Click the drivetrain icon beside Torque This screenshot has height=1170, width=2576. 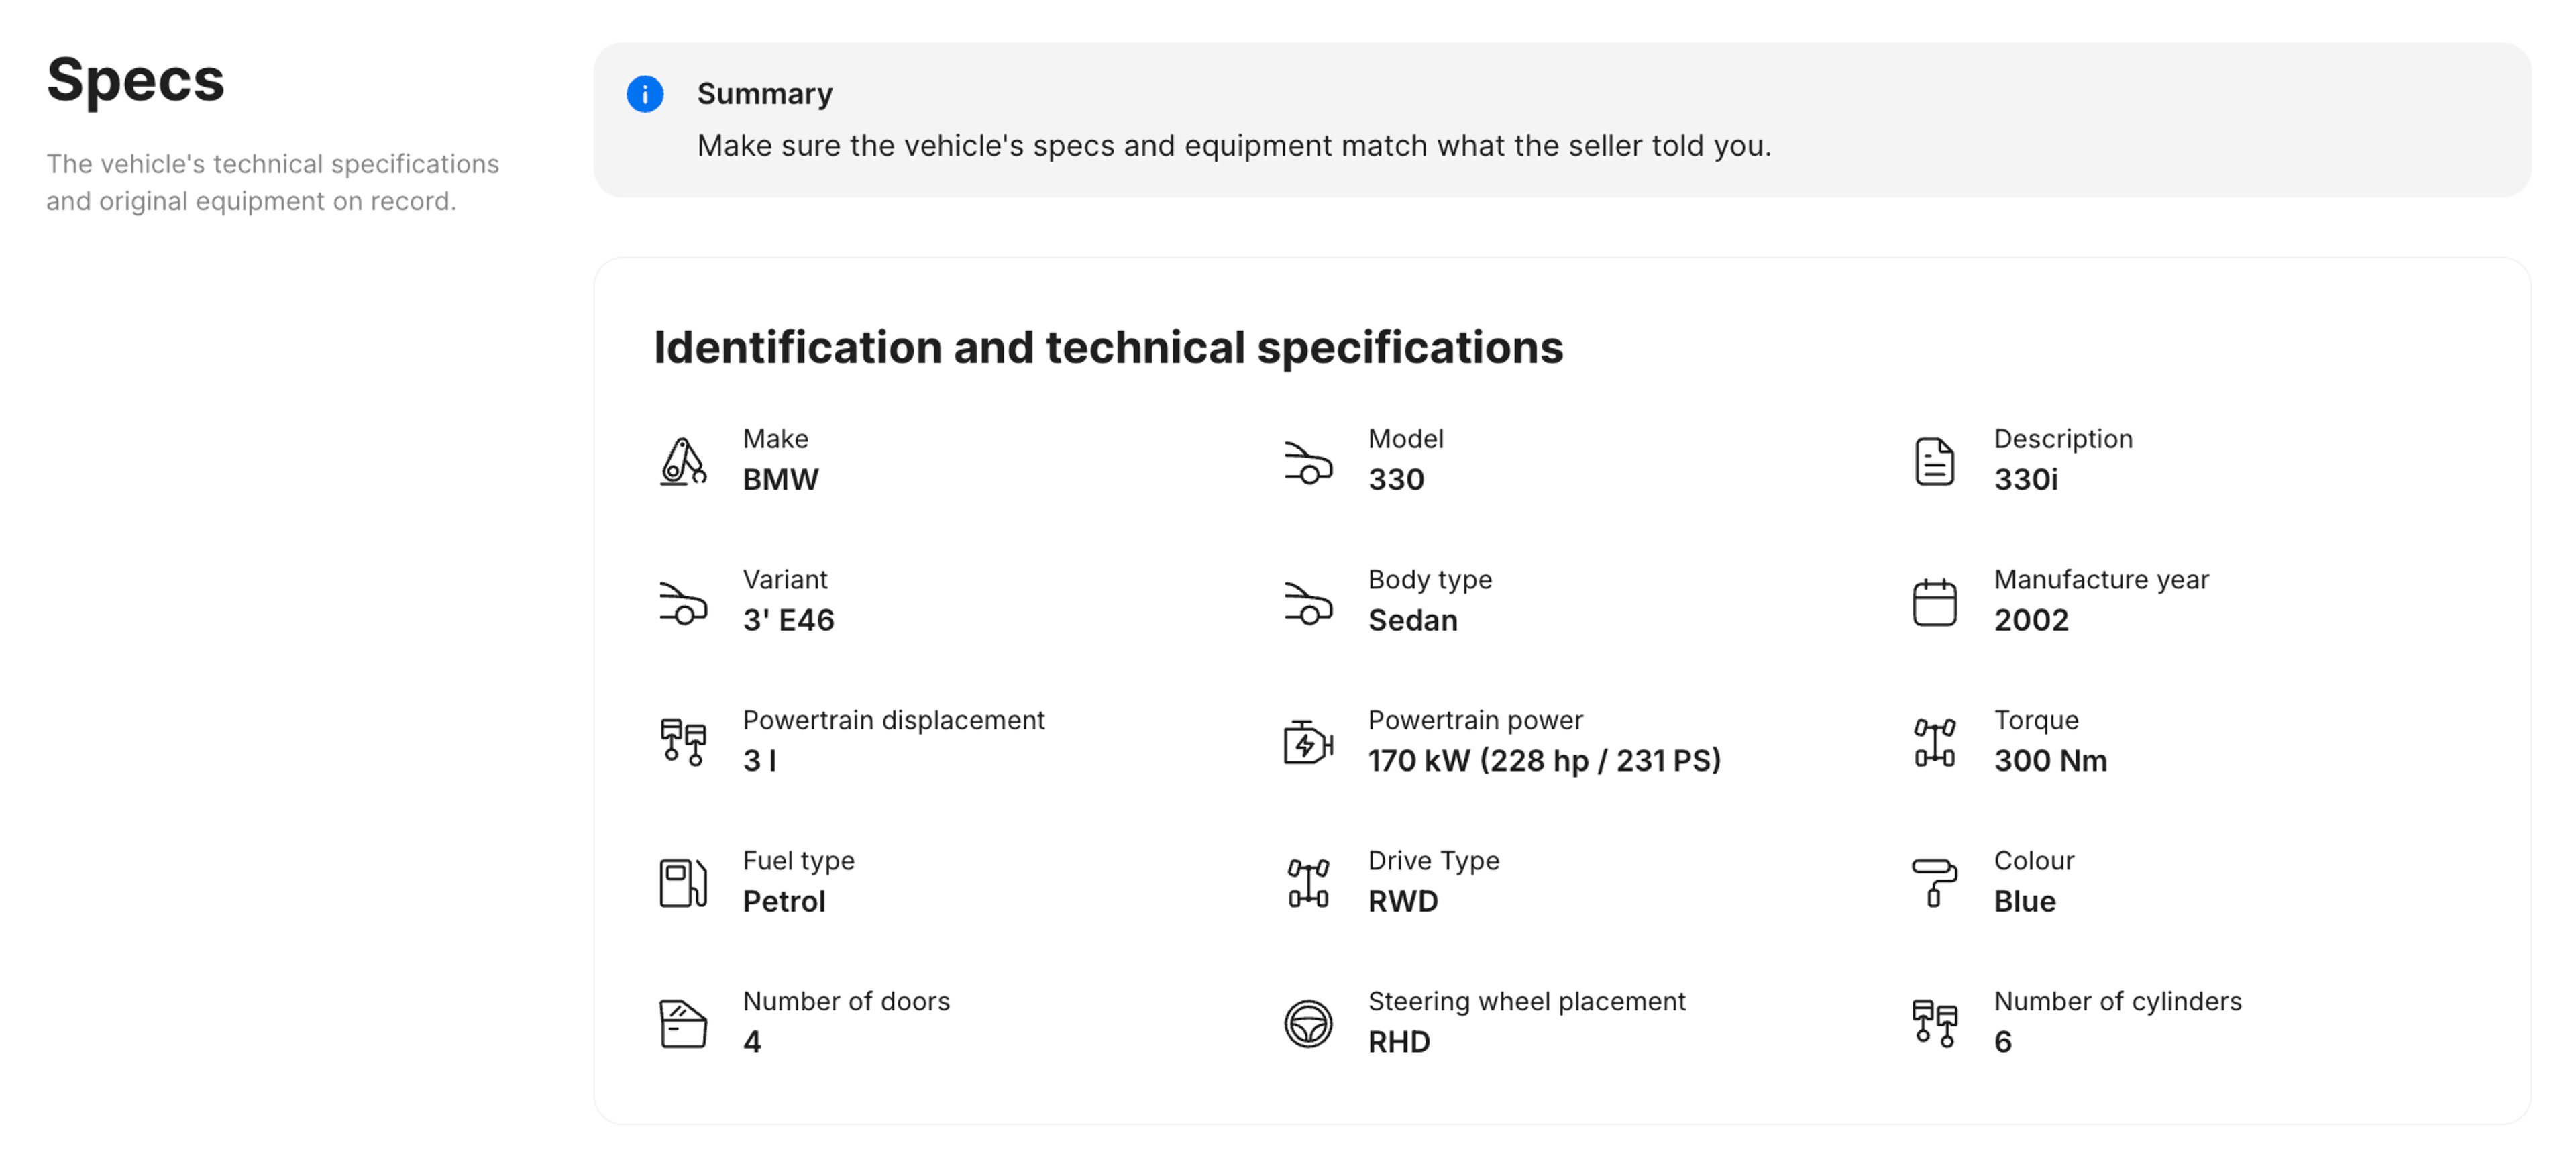pyautogui.click(x=1934, y=743)
